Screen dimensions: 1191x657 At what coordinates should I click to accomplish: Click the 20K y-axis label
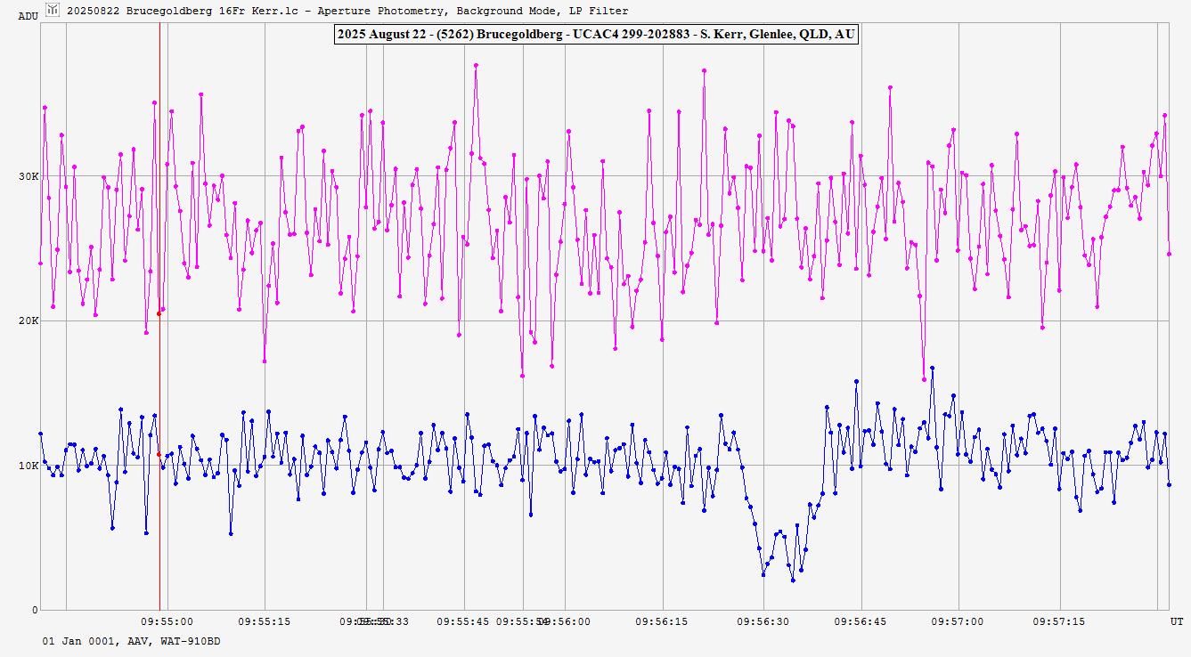coord(28,321)
